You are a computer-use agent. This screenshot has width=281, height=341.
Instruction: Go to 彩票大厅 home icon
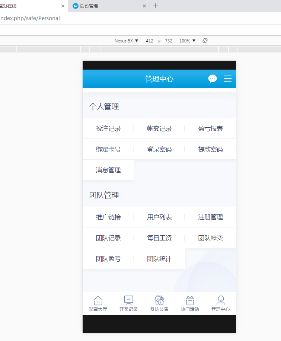(98, 304)
